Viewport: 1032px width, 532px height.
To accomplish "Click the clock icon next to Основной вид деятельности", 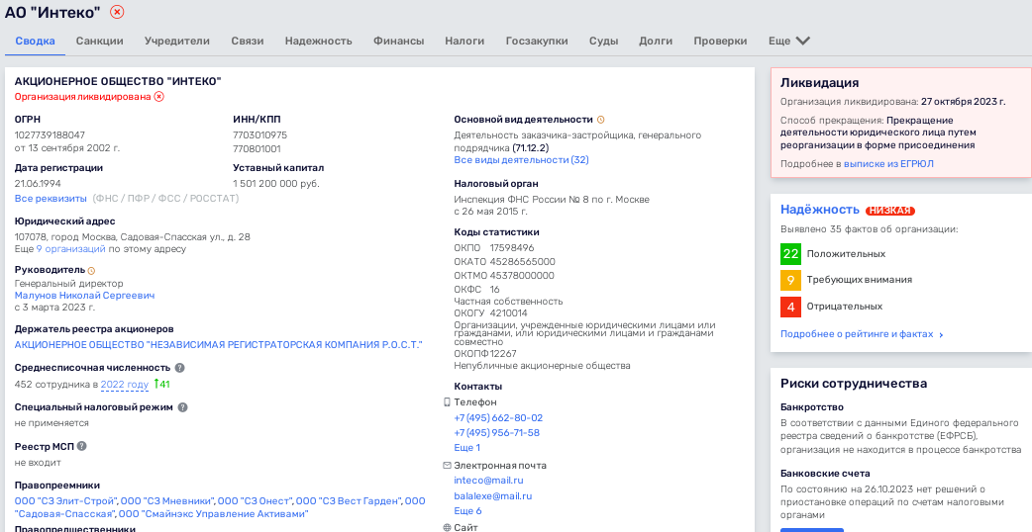I will coord(600,120).
